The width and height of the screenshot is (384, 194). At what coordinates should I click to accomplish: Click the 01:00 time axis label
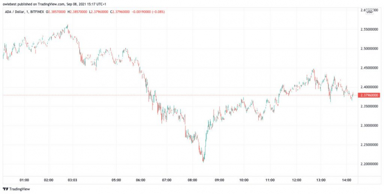(x=24, y=180)
